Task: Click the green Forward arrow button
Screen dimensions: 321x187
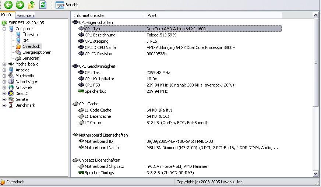Action: point(20,5)
